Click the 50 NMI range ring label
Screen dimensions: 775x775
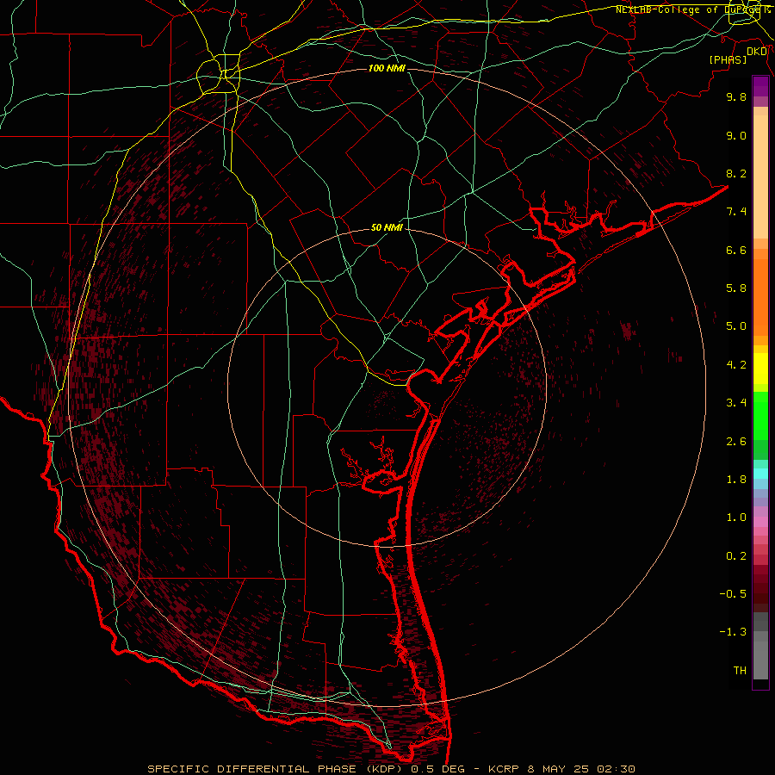[x=387, y=228]
